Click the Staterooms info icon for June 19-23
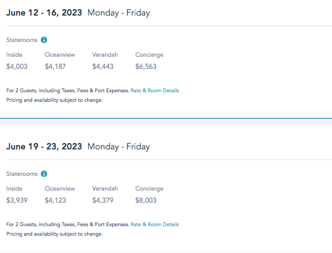Screen dimensions: 332x253 44,174
